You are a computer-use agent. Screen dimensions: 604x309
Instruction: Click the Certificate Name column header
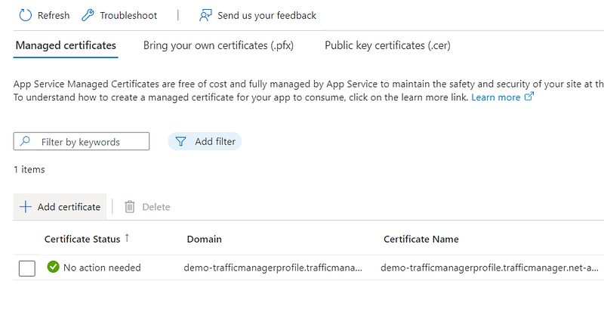tap(421, 239)
